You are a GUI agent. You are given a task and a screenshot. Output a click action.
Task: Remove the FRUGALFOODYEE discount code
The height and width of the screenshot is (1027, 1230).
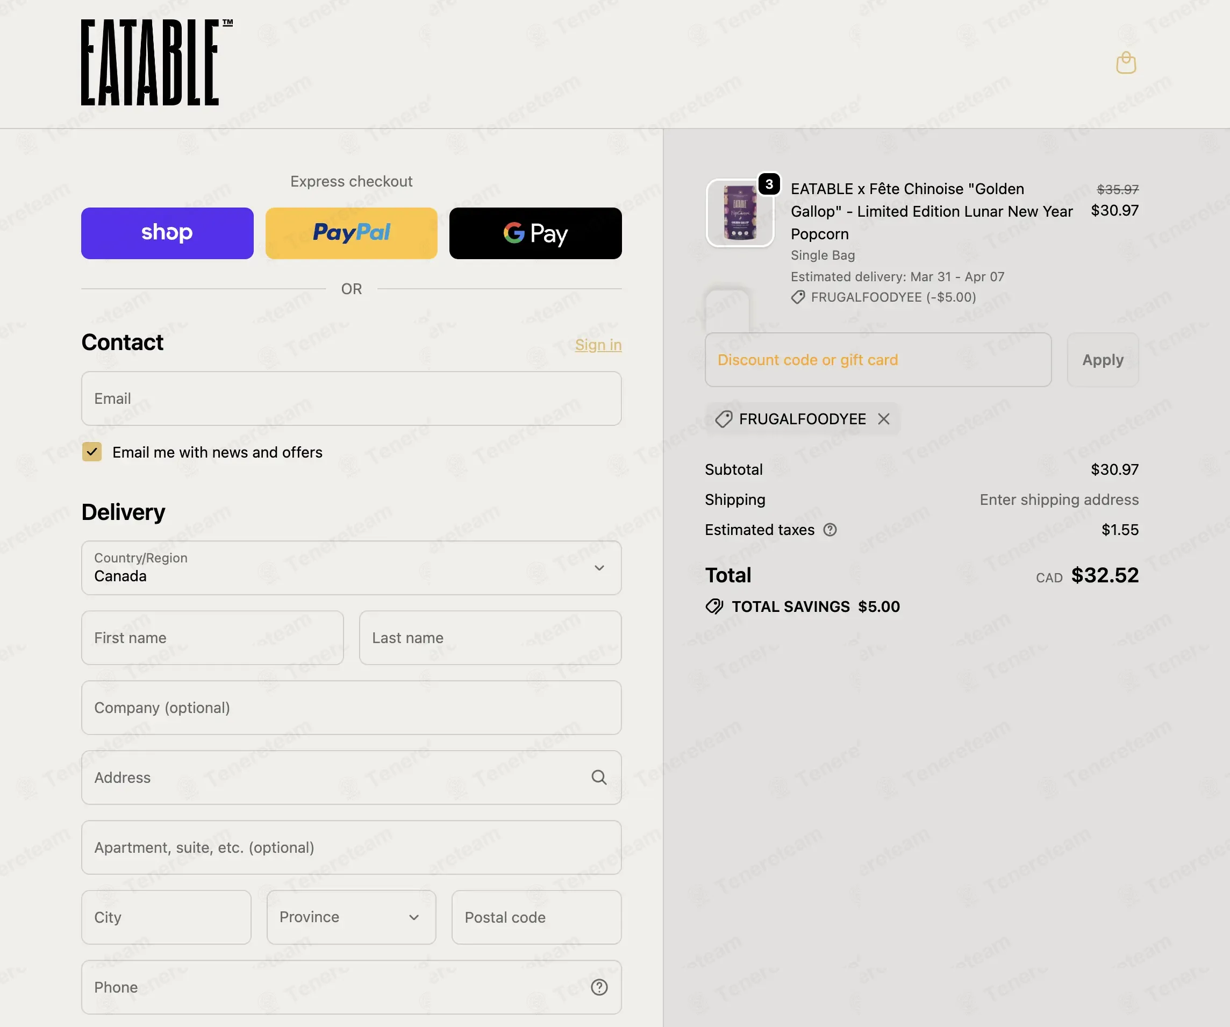click(x=884, y=419)
